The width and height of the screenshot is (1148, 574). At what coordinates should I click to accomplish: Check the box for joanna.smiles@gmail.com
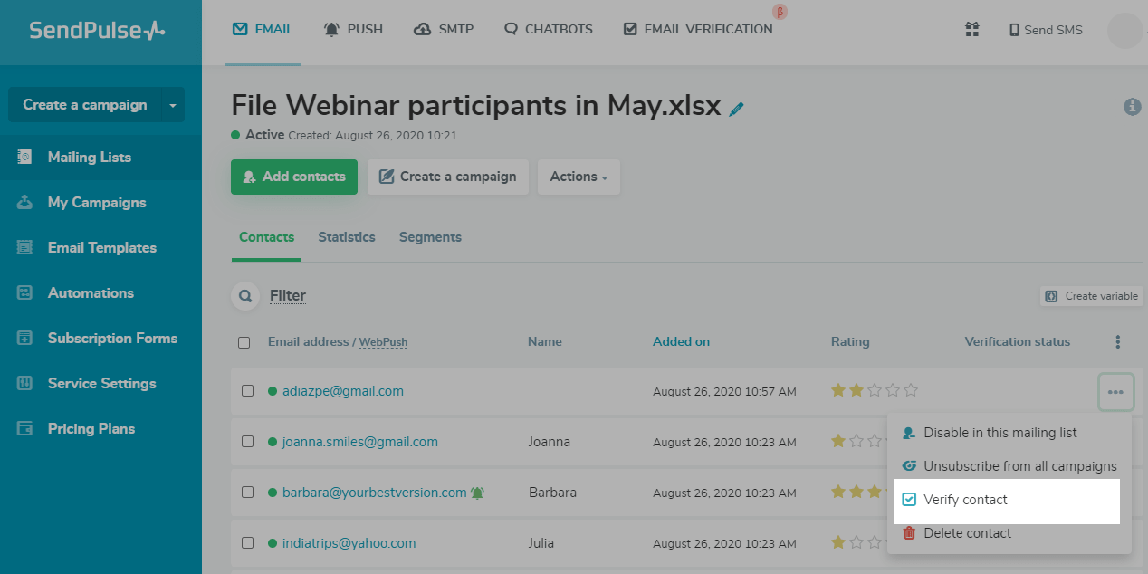(248, 442)
